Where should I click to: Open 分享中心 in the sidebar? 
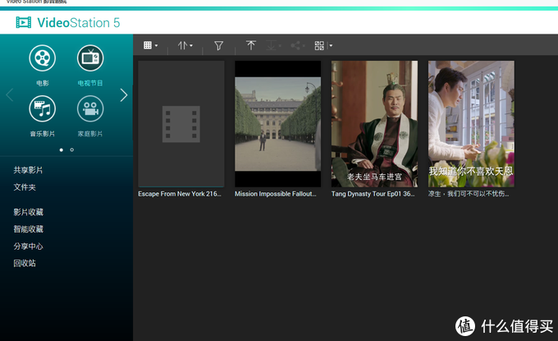click(x=29, y=247)
